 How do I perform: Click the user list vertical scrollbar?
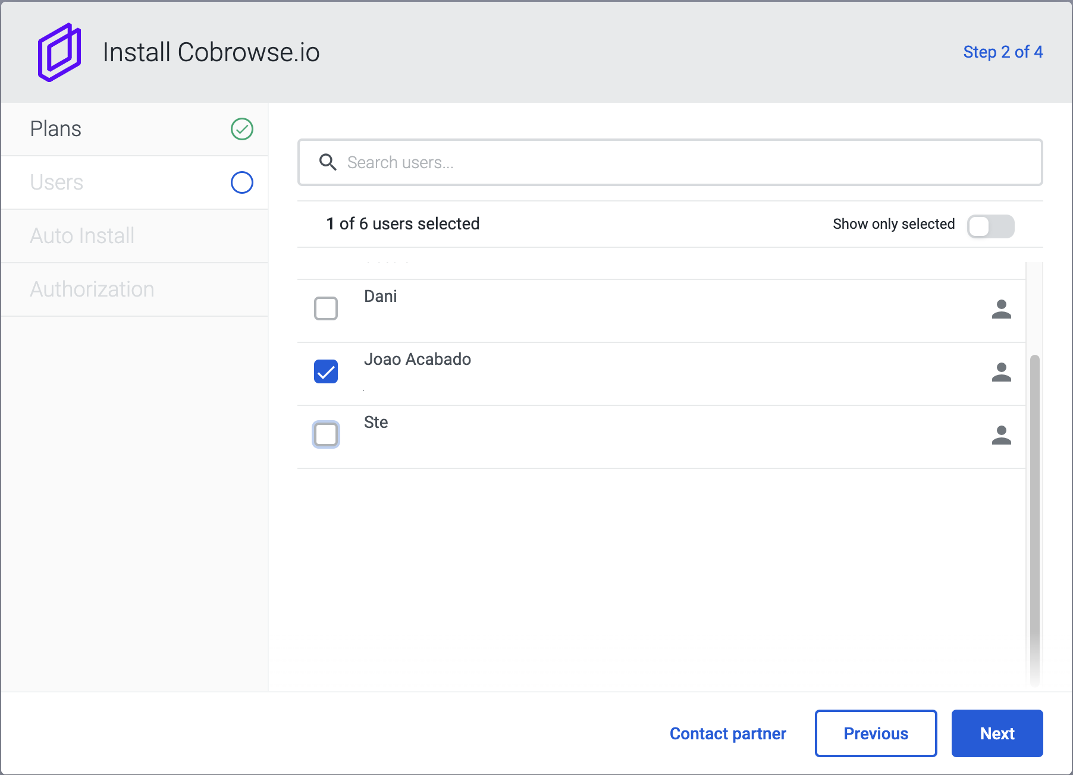[x=1034, y=505]
